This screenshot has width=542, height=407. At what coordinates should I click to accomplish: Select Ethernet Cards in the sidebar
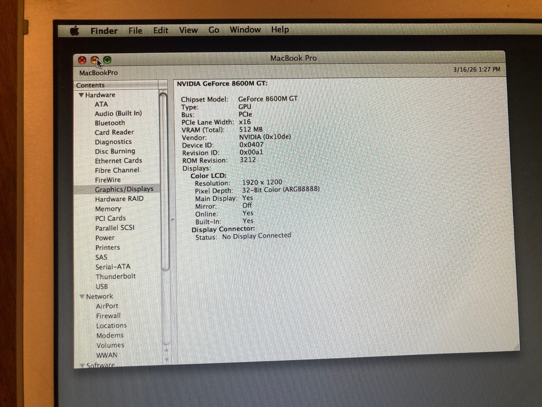(118, 161)
